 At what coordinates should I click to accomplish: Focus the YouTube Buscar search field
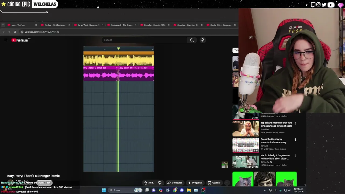pos(144,40)
